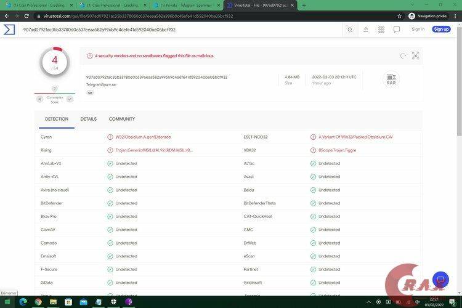Click the warning icon next to Cyren detection
This screenshot has width=462, height=308.
tap(110, 137)
